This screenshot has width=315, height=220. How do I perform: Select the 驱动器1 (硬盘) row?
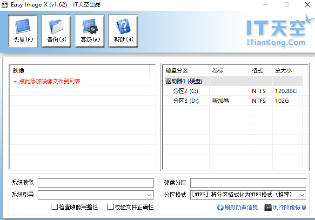(234, 81)
